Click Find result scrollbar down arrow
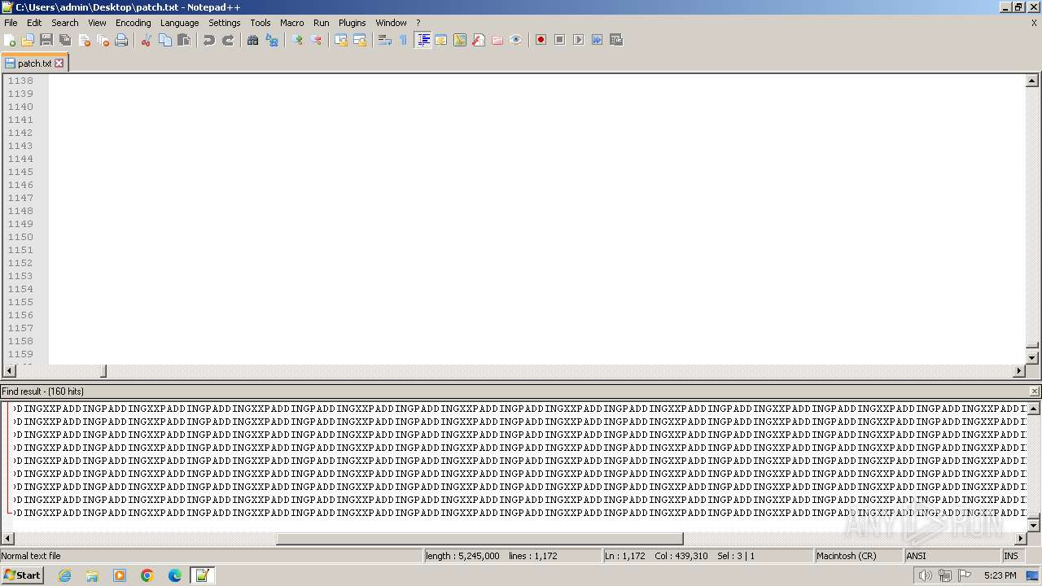Screen dimensions: 1042x586 (x=1035, y=525)
